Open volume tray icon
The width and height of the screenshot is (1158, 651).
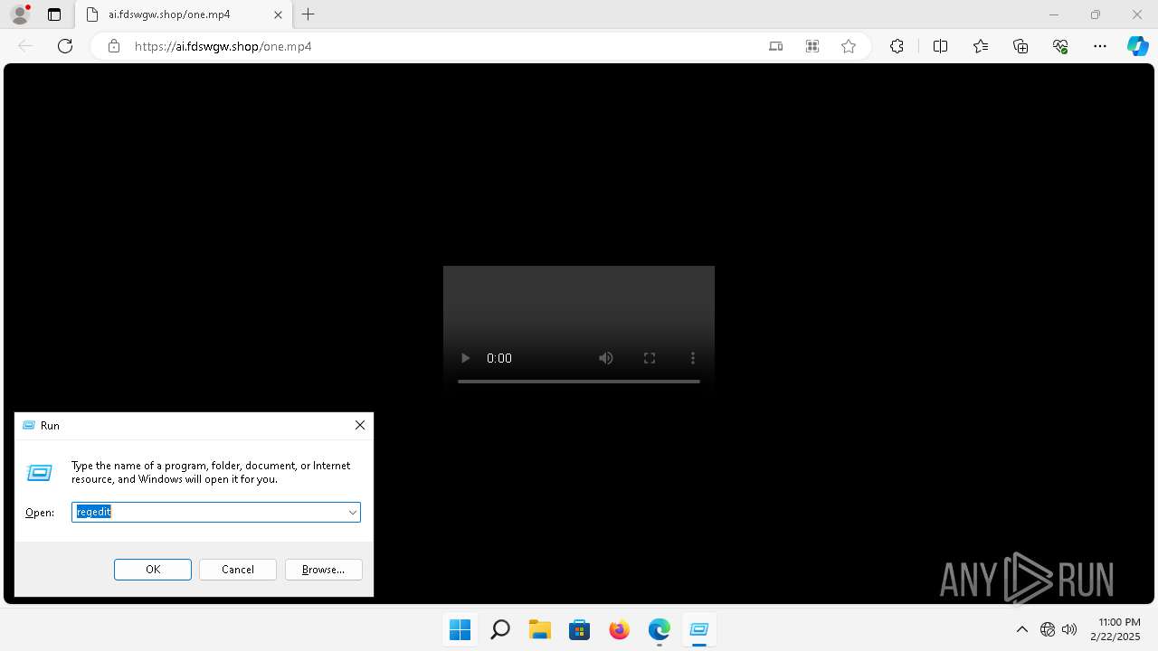point(1069,629)
